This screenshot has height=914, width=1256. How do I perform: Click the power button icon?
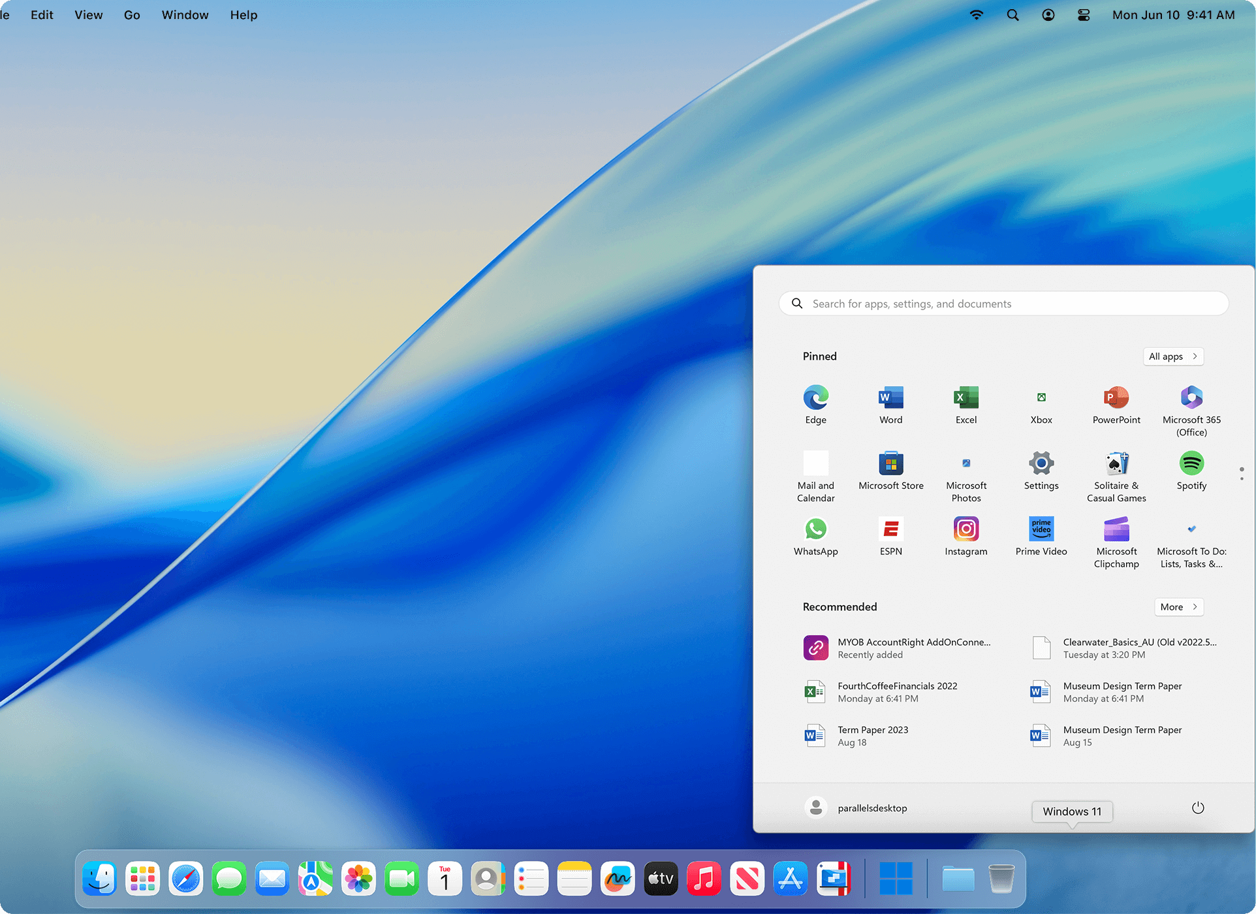click(1197, 808)
